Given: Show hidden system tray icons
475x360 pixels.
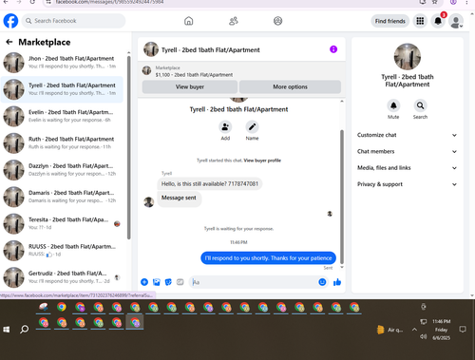Looking at the screenshot, I should tap(414, 330).
